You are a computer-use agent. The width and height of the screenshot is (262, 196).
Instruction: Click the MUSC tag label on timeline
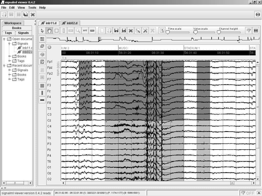(123, 48)
